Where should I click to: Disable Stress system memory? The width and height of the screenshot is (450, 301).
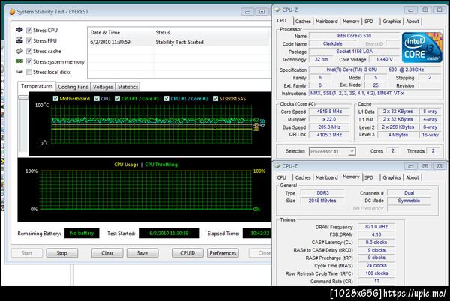click(29, 61)
